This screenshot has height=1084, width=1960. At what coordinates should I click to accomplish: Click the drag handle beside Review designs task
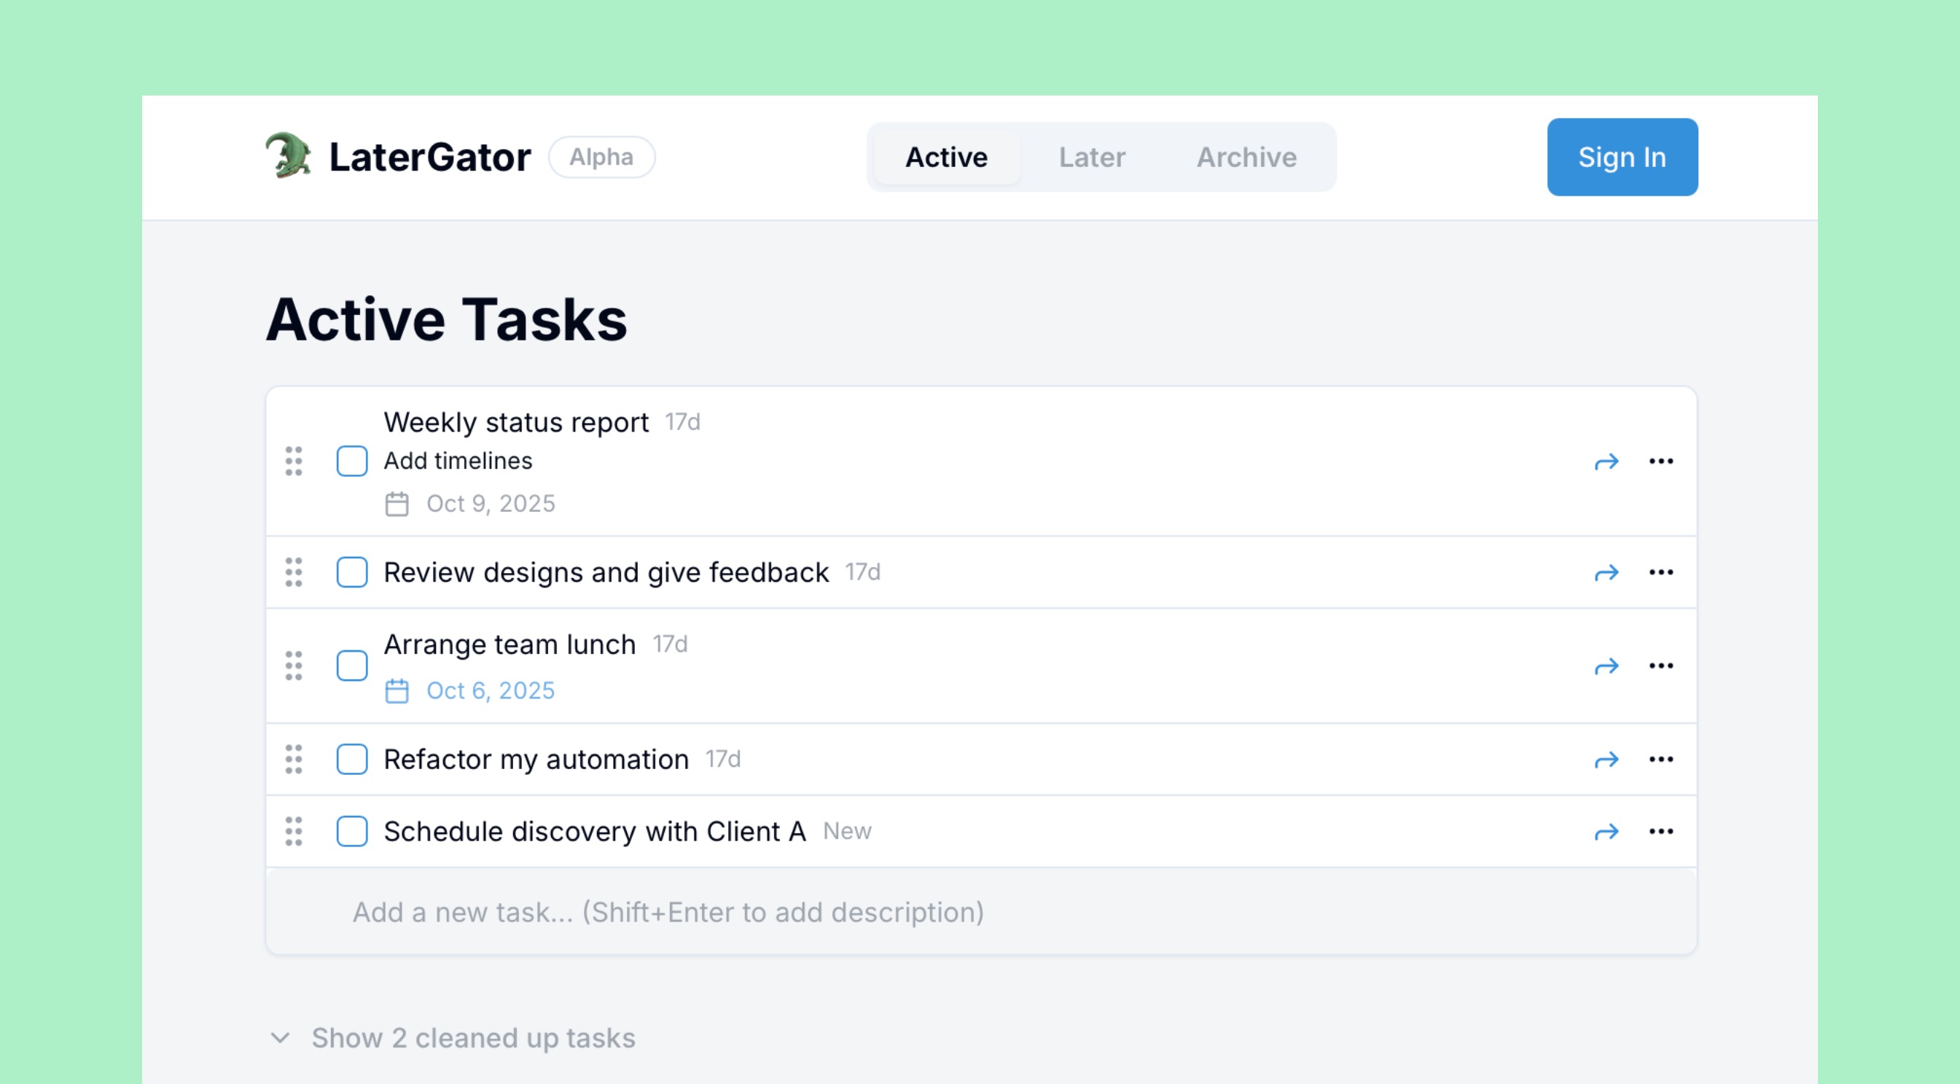[x=294, y=572]
